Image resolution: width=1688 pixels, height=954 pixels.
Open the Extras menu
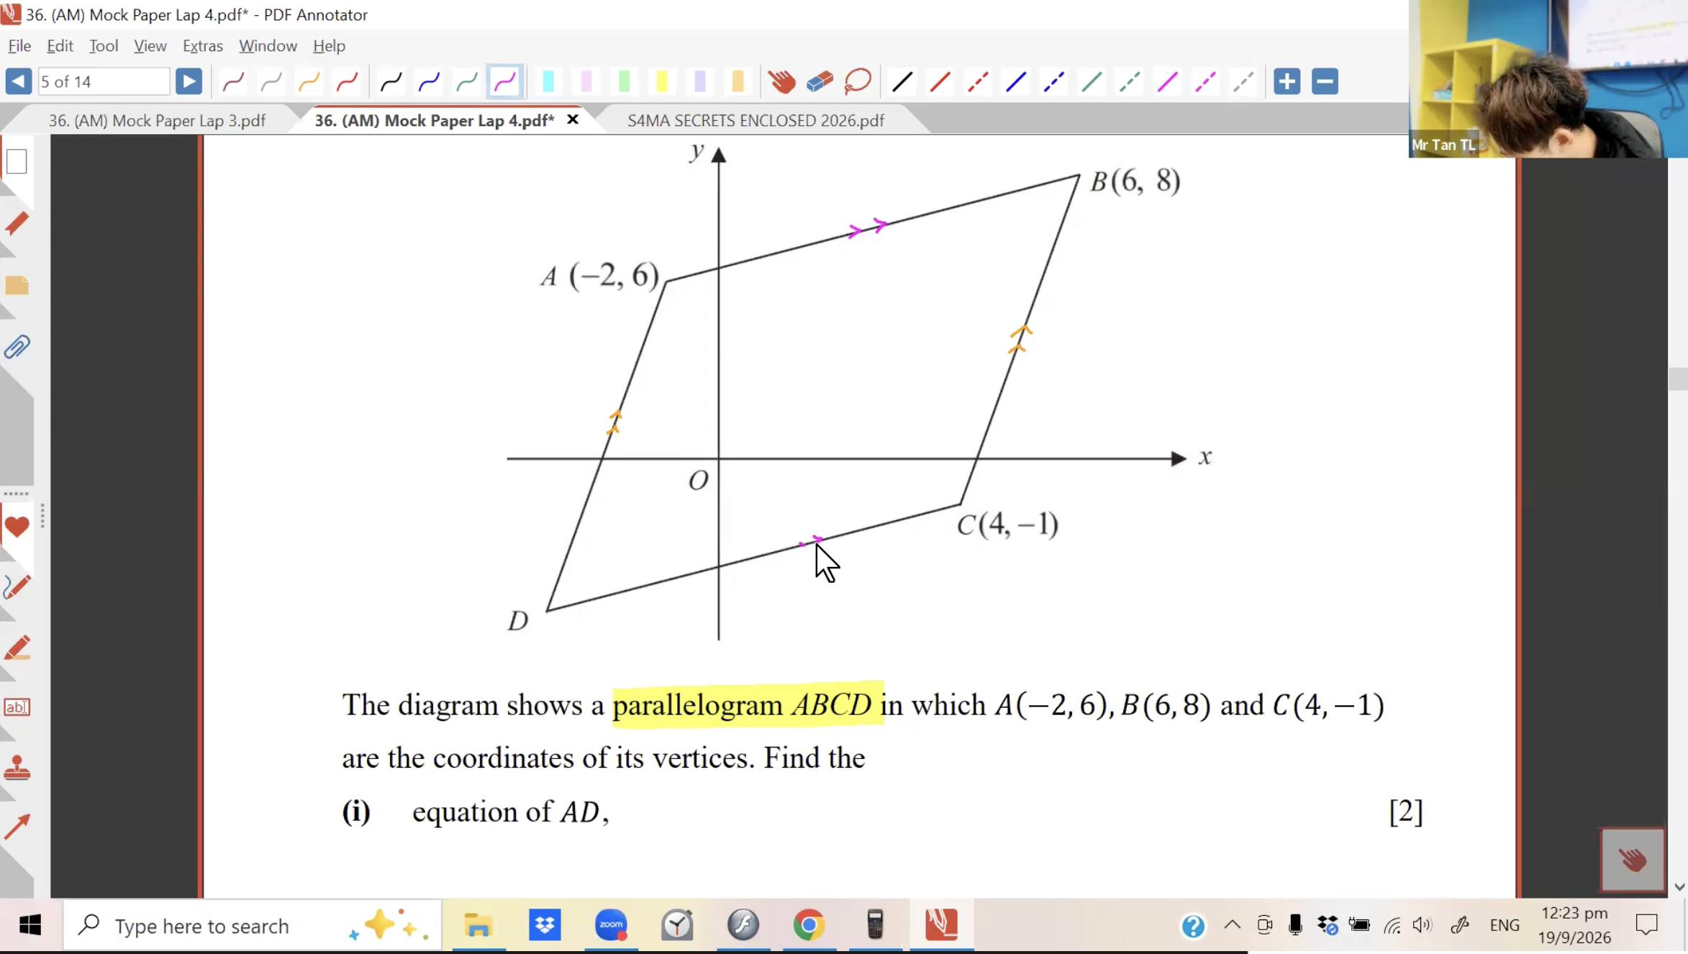point(202,45)
